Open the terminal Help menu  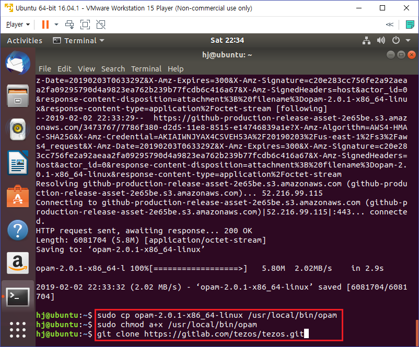(176, 69)
